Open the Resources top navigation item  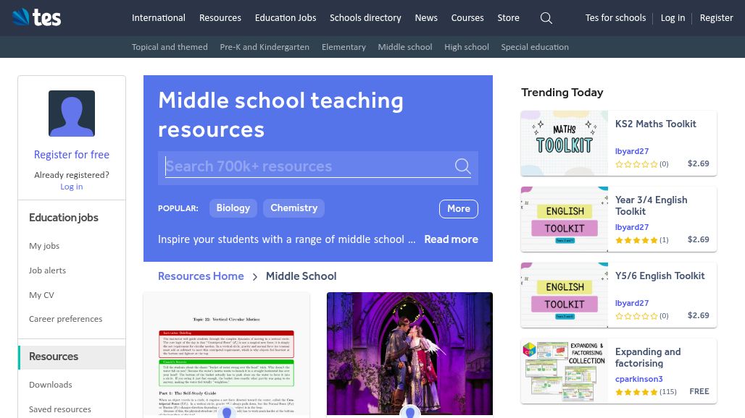point(220,18)
